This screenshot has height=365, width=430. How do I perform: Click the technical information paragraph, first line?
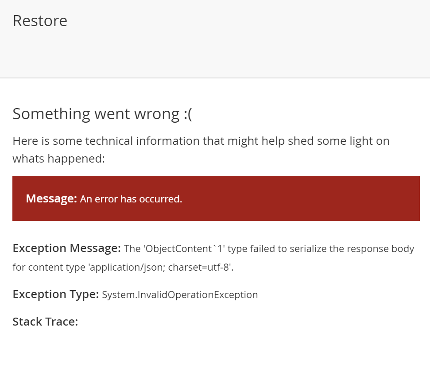(201, 141)
